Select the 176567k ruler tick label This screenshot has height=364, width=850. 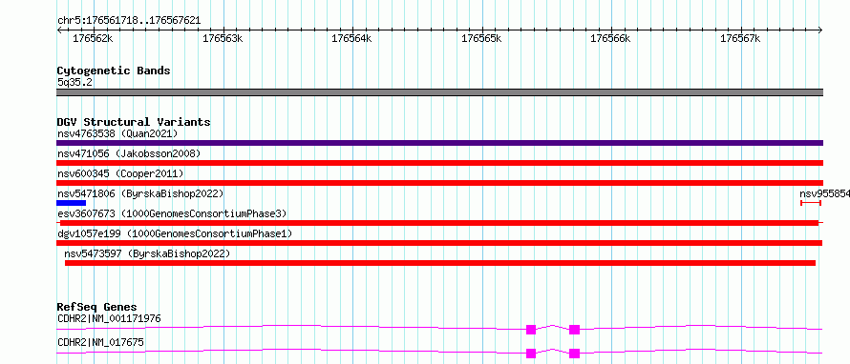[740, 38]
